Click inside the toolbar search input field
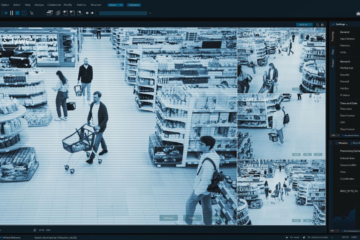 123,13
